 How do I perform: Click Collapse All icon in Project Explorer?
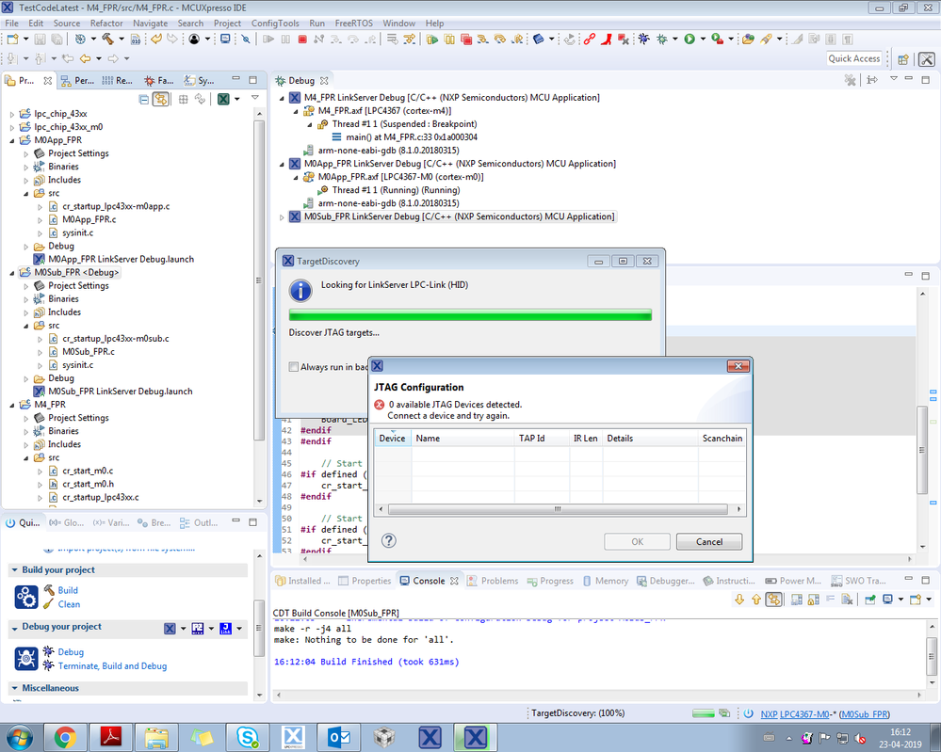pyautogui.click(x=143, y=99)
